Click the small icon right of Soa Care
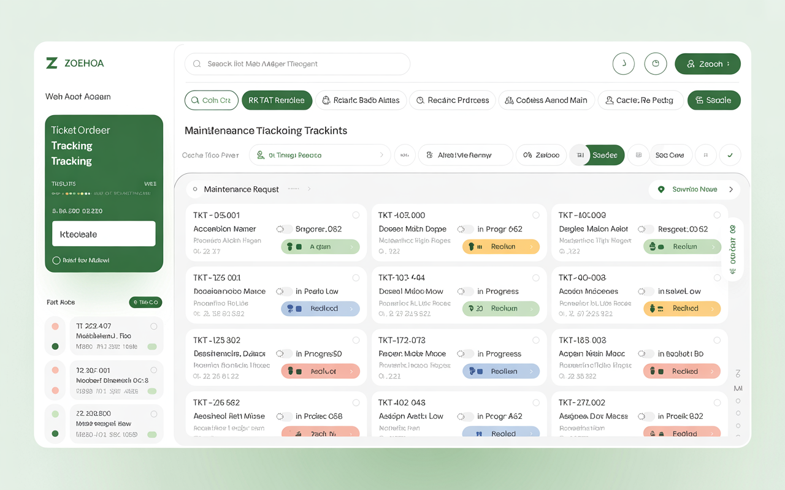This screenshot has width=785, height=490. pyautogui.click(x=706, y=155)
